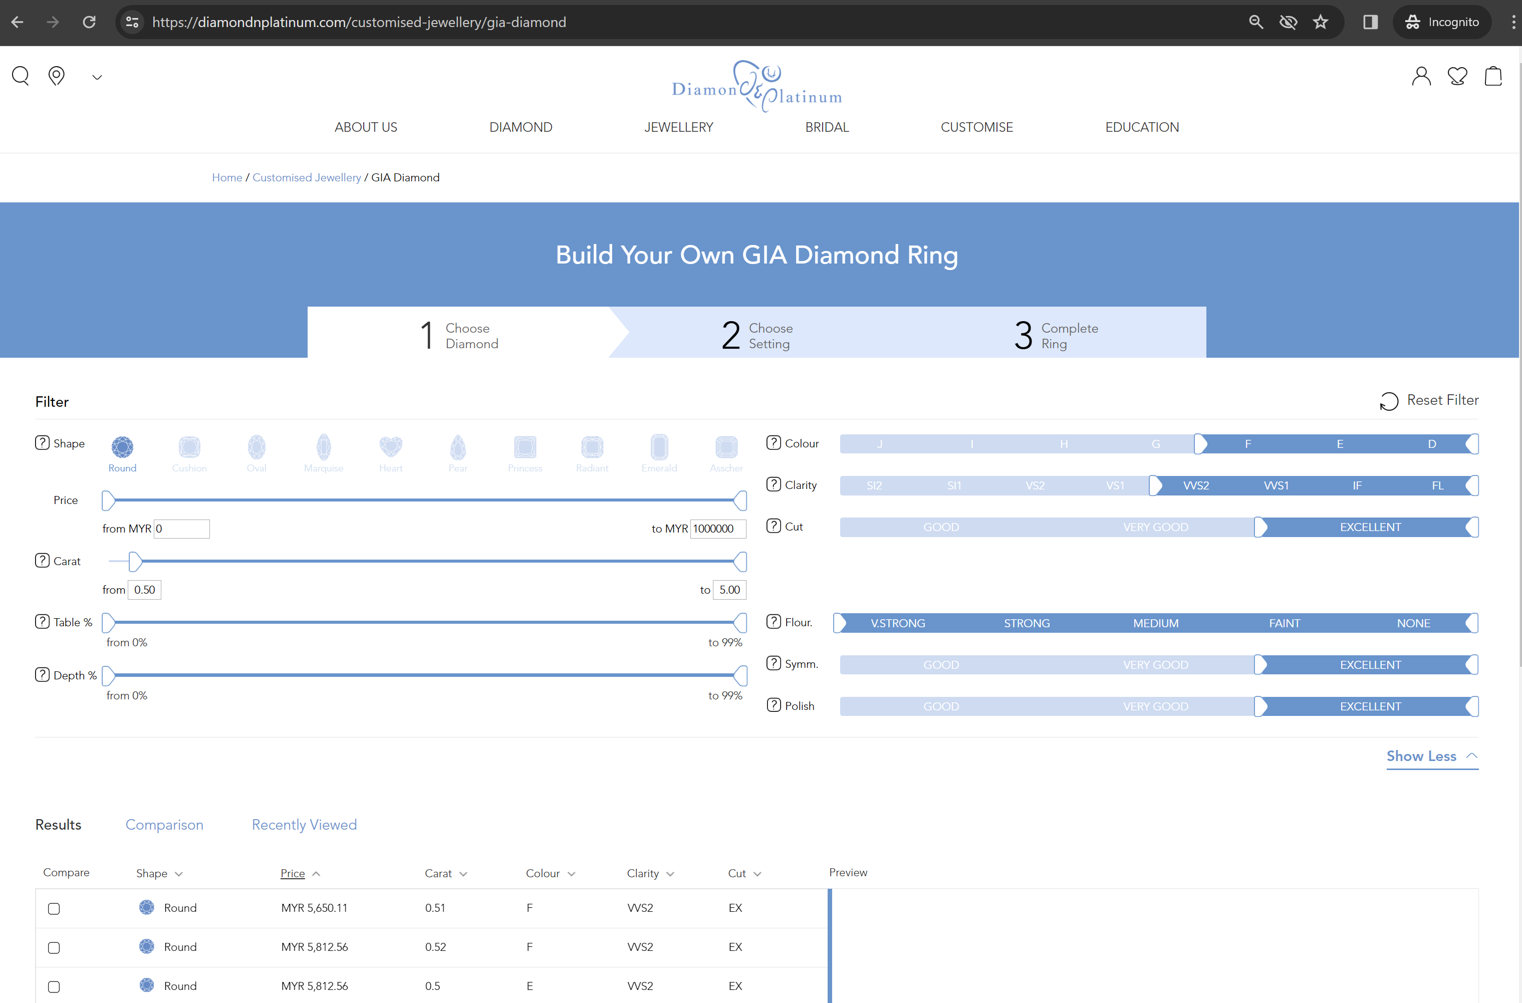This screenshot has height=1003, width=1522.
Task: Choose clarity grade VS1
Action: pyautogui.click(x=1115, y=485)
